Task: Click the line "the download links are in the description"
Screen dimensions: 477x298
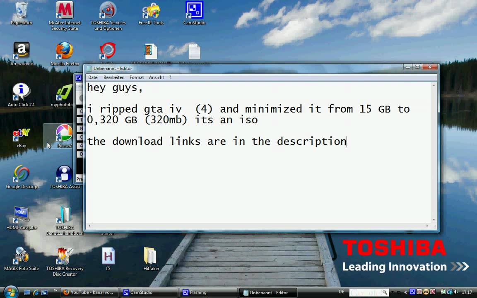Action: tap(217, 142)
